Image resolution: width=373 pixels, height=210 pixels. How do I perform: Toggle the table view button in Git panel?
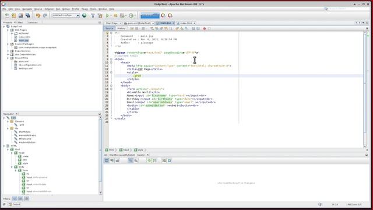131,161
